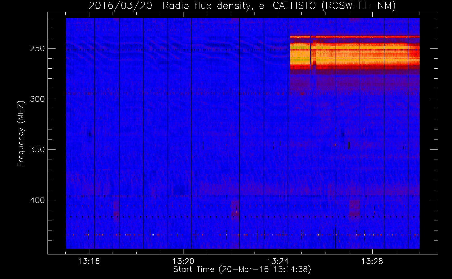The width and height of the screenshot is (452, 279).
Task: Click the 350 frequency tick label
Action: click(x=37, y=150)
